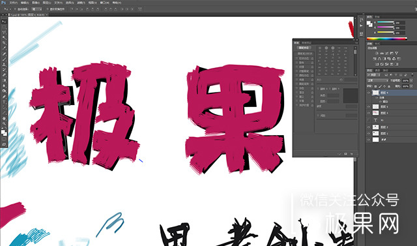417x246 pixels.
Task: Select the Healing Brush tool
Action: point(4,54)
